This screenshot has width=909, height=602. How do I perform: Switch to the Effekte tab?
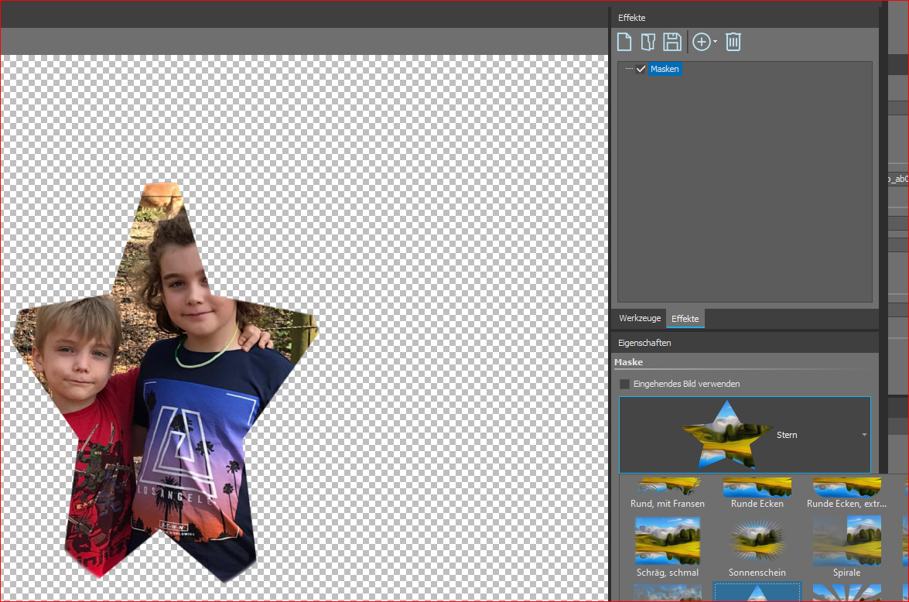click(685, 318)
